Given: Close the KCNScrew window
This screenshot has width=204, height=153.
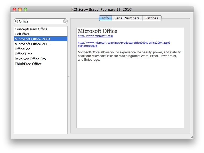Looking at the screenshot, I should pos(14,9).
